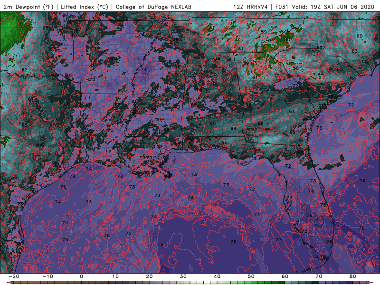The width and height of the screenshot is (380, 285).
Task: Click the "College of DuPage NEXLAB" label
Action: [x=153, y=7]
